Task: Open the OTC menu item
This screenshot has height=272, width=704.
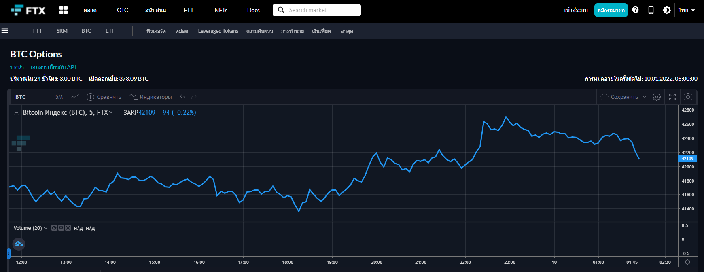Action: (123, 10)
